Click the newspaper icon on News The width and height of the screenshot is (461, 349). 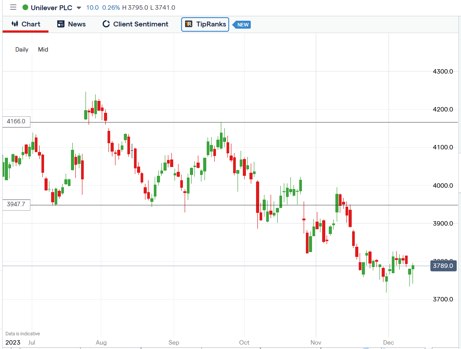[x=60, y=24]
